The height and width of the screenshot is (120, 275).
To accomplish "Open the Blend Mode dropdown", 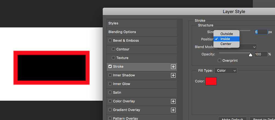I will pyautogui.click(x=237, y=47).
